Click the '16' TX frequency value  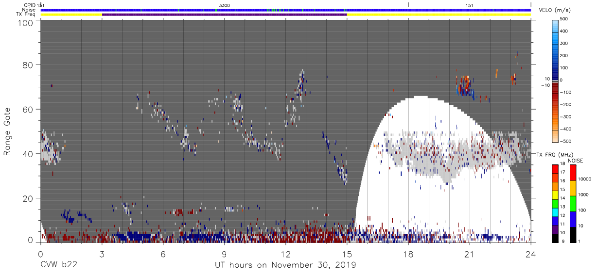[563, 182]
